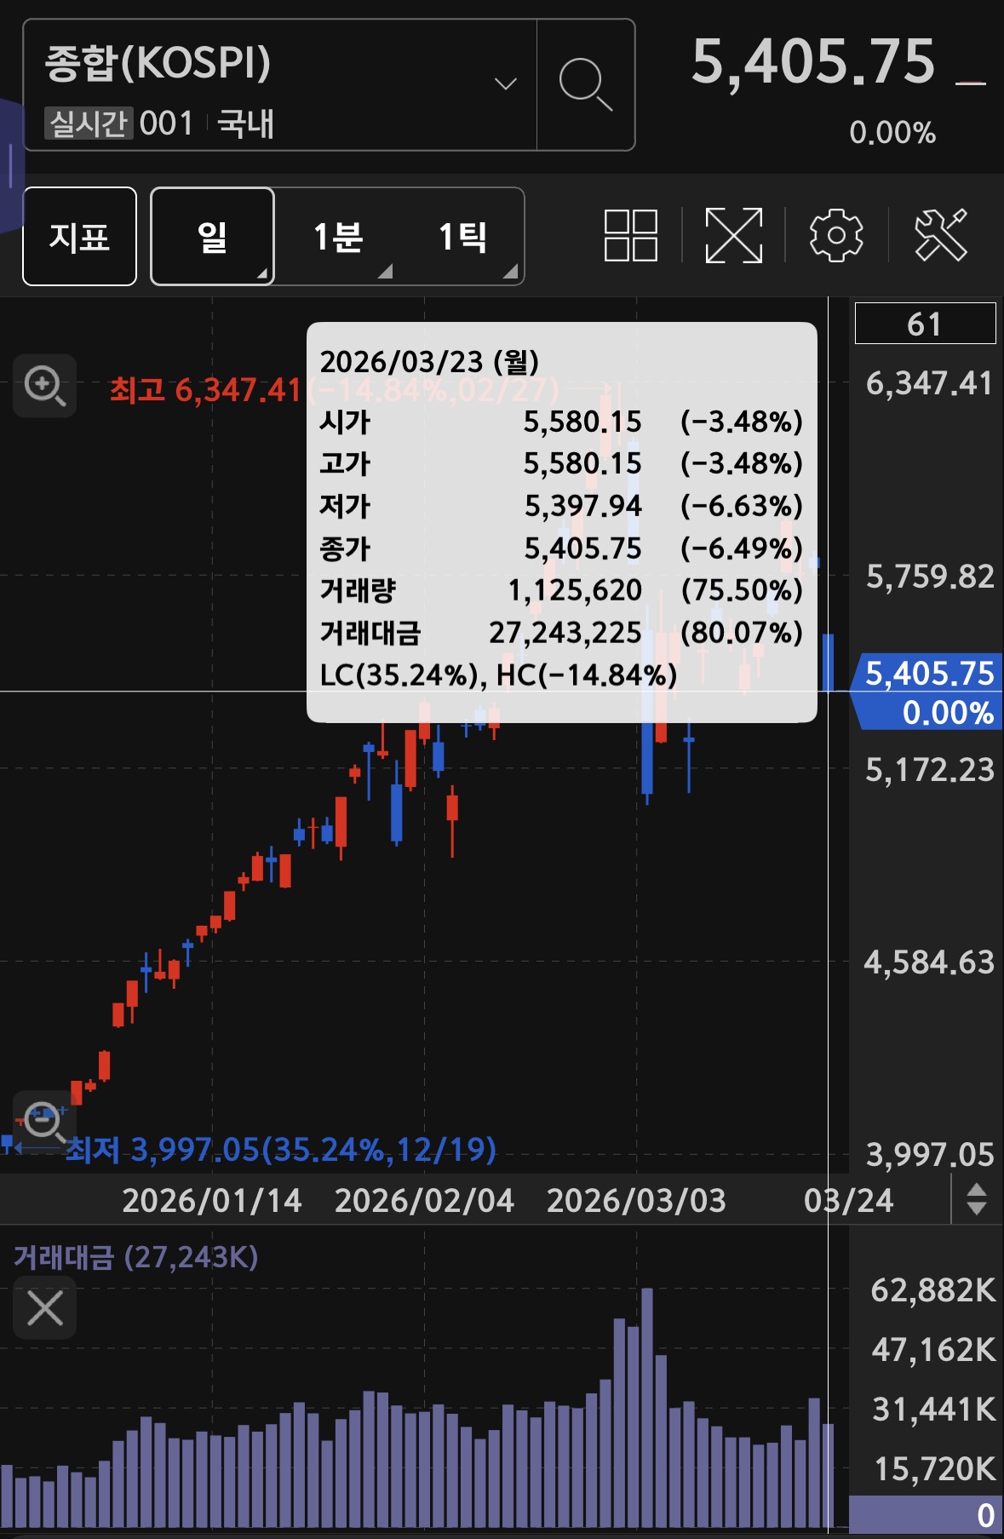
Task: Open drawing tools wrench icon
Action: tap(941, 235)
